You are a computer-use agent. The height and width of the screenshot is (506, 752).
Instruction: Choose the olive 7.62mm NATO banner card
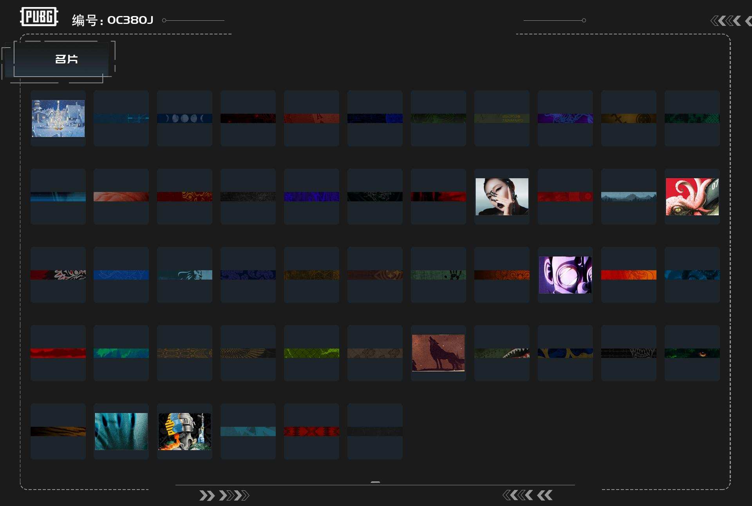[x=502, y=118]
